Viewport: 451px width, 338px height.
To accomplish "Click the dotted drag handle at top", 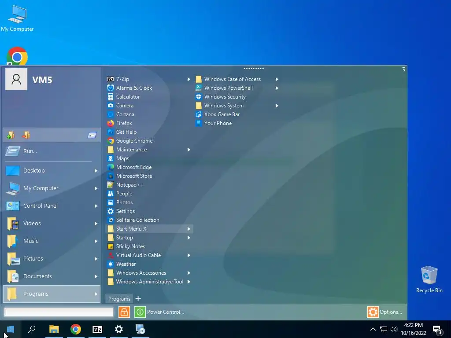I will click(x=254, y=69).
